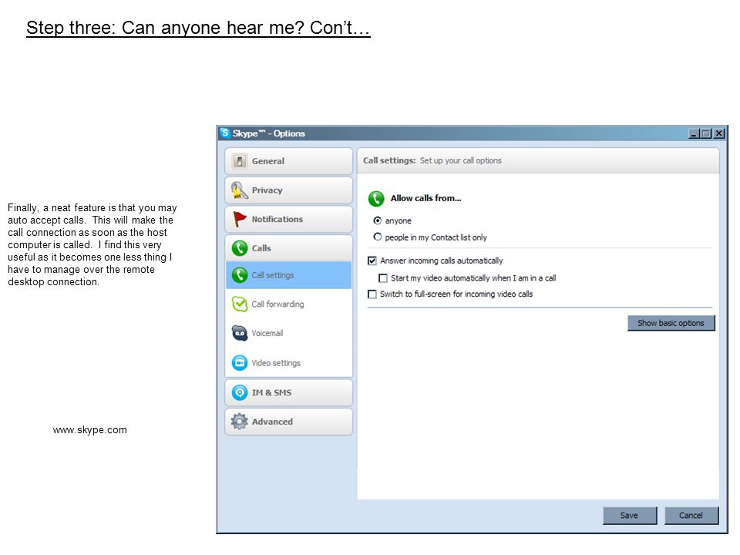Open the Advanced options section
The height and width of the screenshot is (555, 740).
click(289, 422)
